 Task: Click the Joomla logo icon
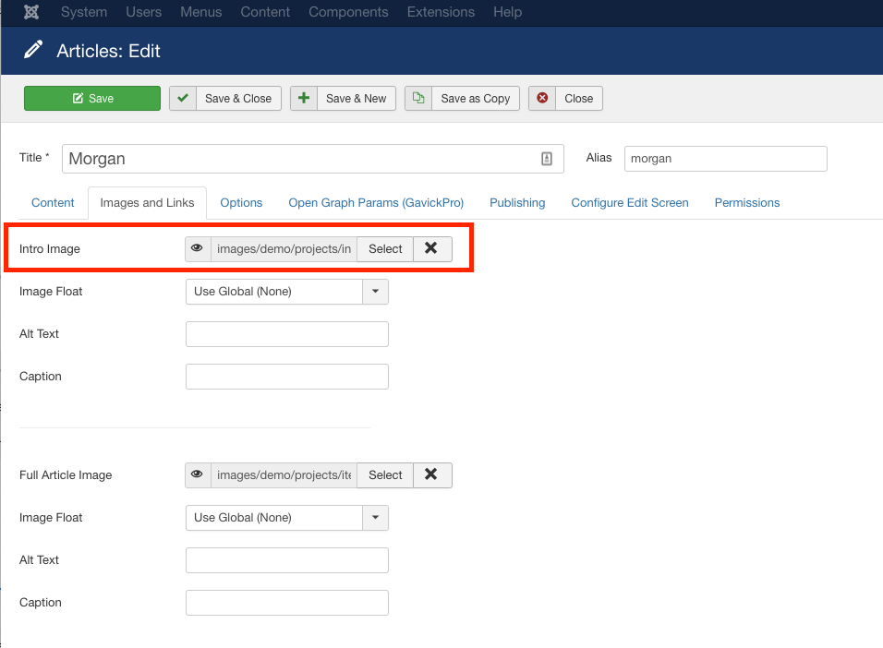pyautogui.click(x=31, y=12)
